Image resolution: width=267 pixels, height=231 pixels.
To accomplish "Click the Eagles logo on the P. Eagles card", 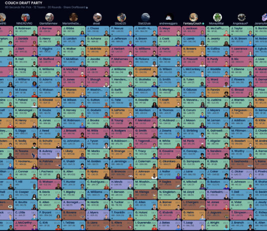I will click(178, 186).
